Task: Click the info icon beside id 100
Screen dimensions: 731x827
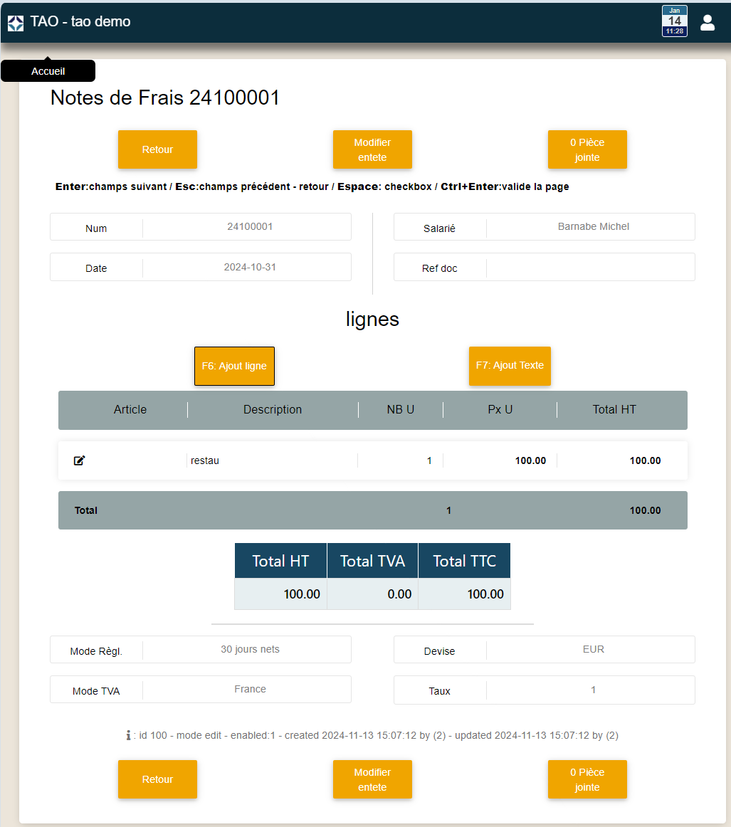Action: [128, 735]
